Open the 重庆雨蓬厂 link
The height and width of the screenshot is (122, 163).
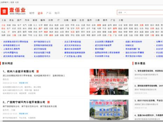100,49
